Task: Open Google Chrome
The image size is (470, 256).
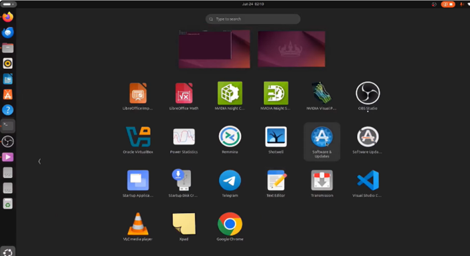Action: point(230,227)
